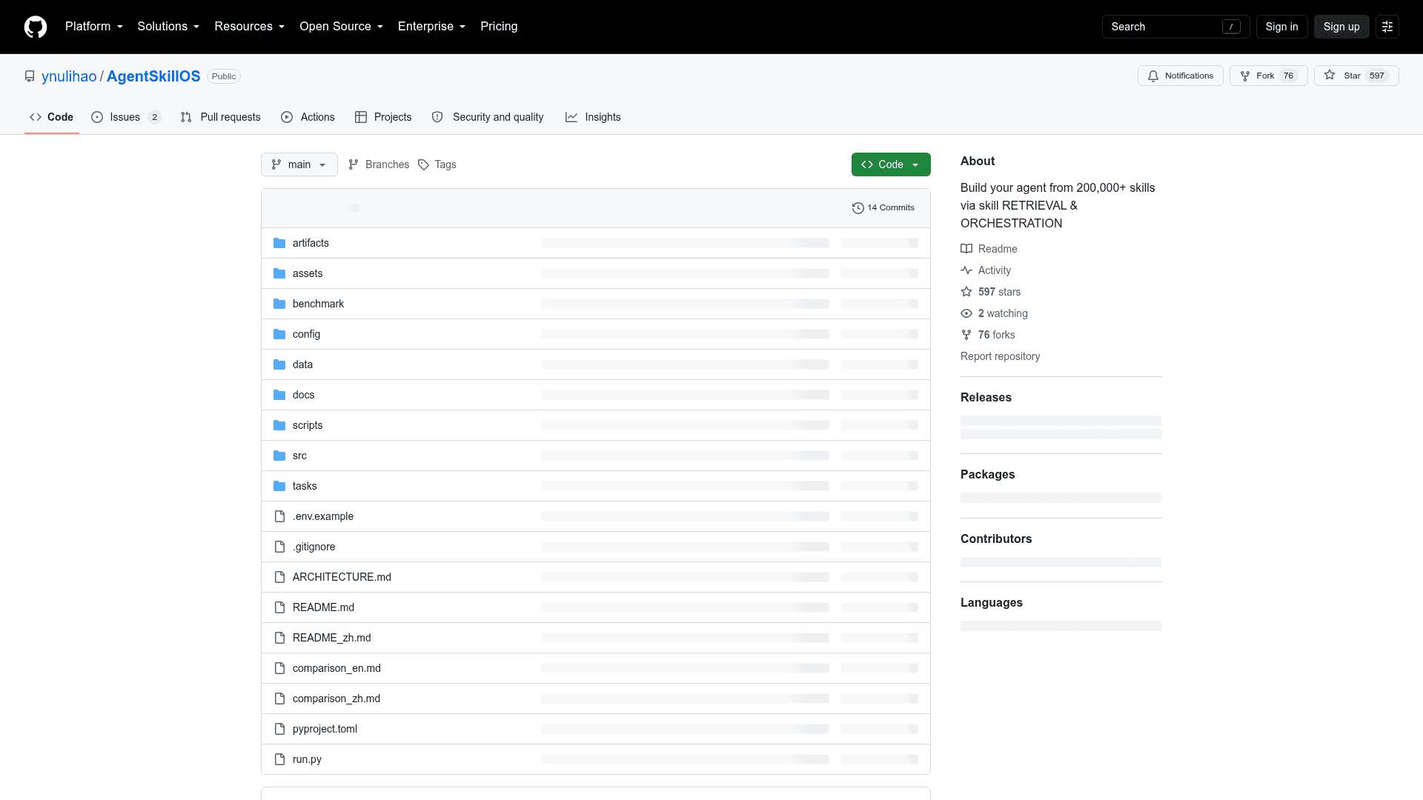Image resolution: width=1423 pixels, height=800 pixels.
Task: Go to the Pull requests tab
Action: click(x=221, y=117)
